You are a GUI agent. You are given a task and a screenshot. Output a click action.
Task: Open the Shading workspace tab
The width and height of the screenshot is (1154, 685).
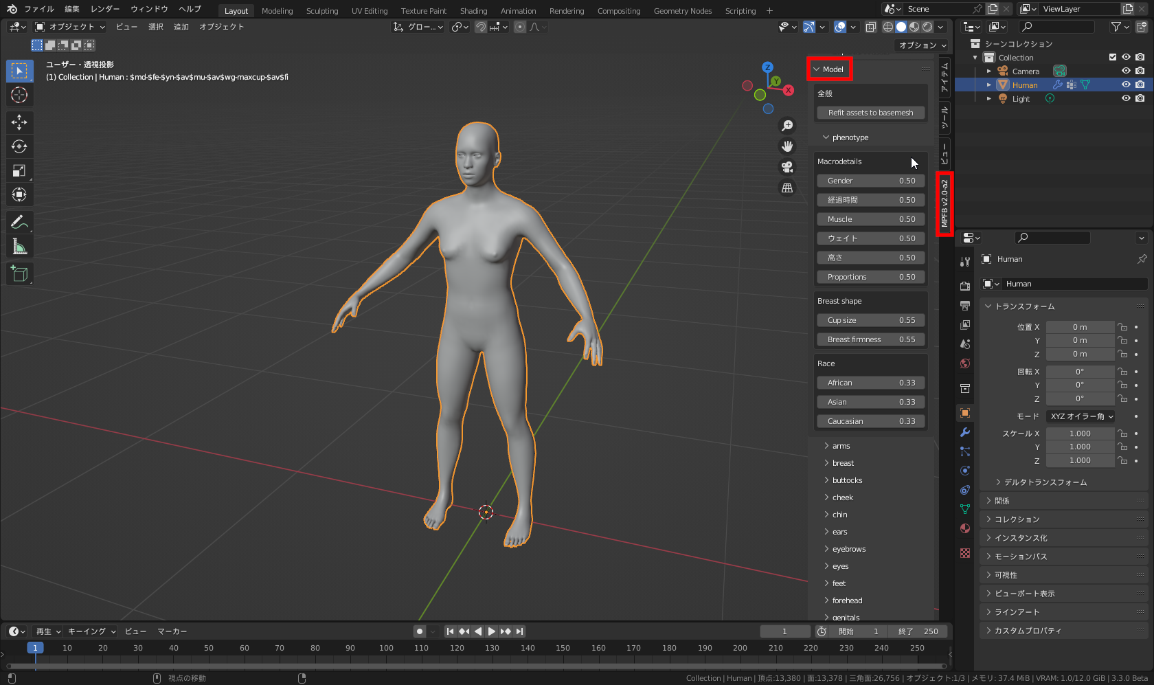click(x=473, y=11)
